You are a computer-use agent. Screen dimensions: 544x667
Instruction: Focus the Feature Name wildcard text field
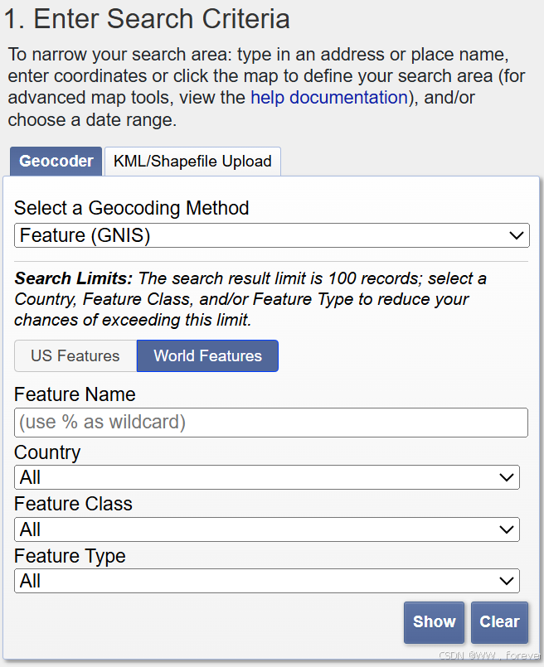click(271, 423)
